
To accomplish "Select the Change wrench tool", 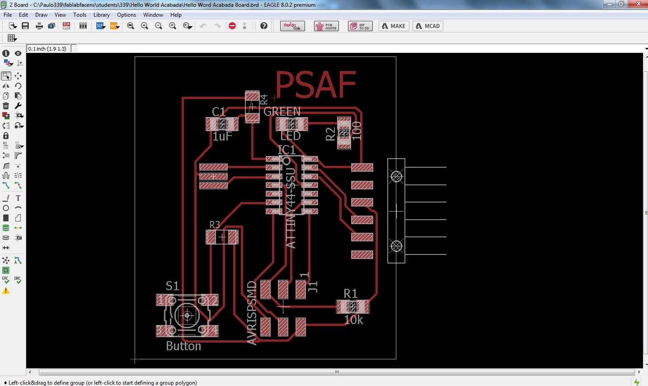I will [18, 106].
